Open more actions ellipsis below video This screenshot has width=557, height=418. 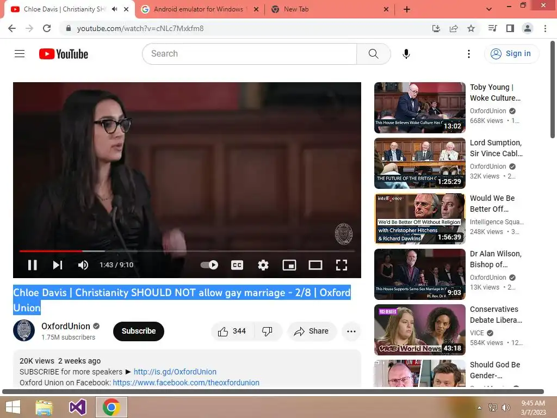coord(351,331)
